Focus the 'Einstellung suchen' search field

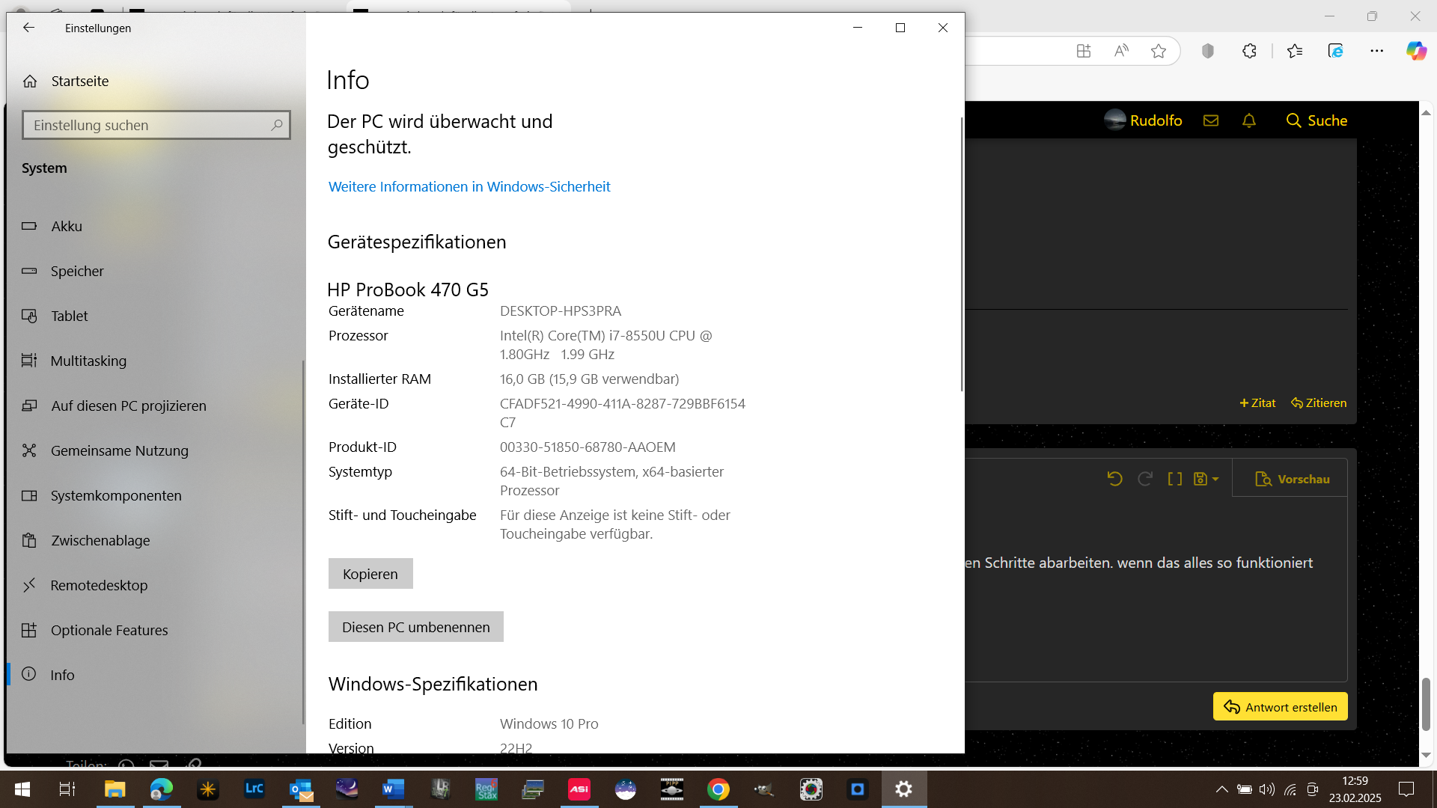click(156, 125)
